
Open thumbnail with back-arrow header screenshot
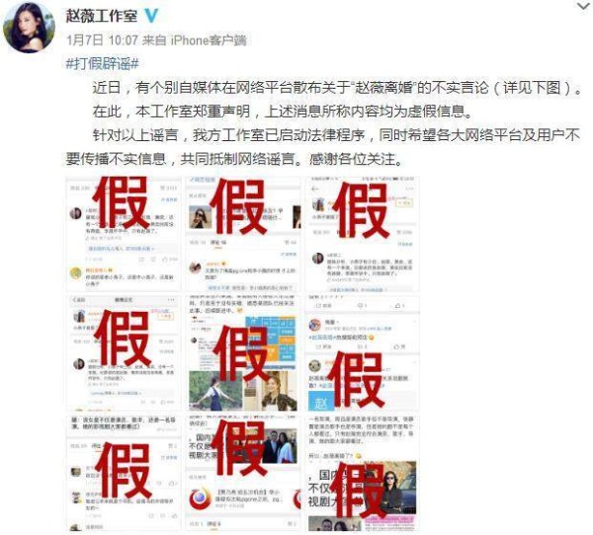[x=363, y=234]
